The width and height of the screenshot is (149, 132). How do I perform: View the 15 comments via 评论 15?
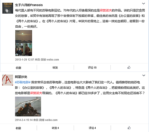(x=92, y=68)
